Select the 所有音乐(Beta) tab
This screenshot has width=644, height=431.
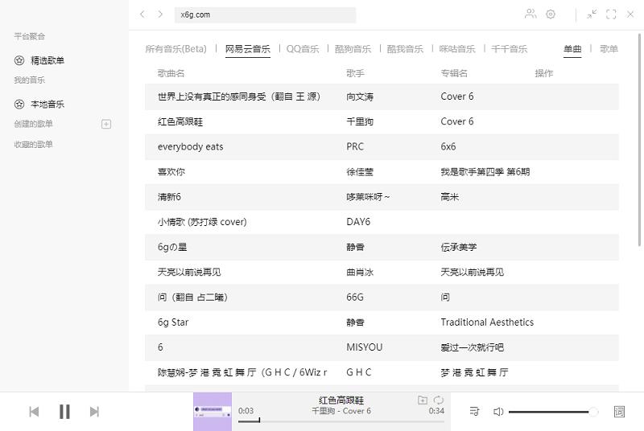(x=175, y=49)
